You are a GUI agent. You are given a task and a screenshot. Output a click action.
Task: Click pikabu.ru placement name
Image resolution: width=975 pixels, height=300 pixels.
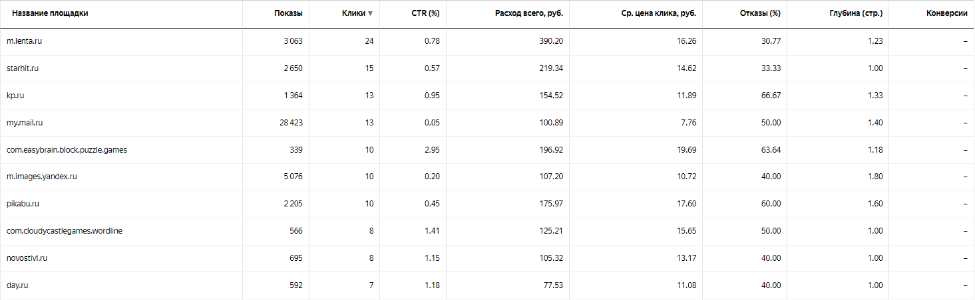pyautogui.click(x=23, y=204)
